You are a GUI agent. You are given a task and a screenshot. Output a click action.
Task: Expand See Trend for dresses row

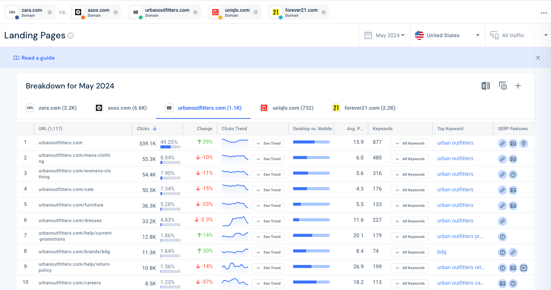pyautogui.click(x=268, y=221)
